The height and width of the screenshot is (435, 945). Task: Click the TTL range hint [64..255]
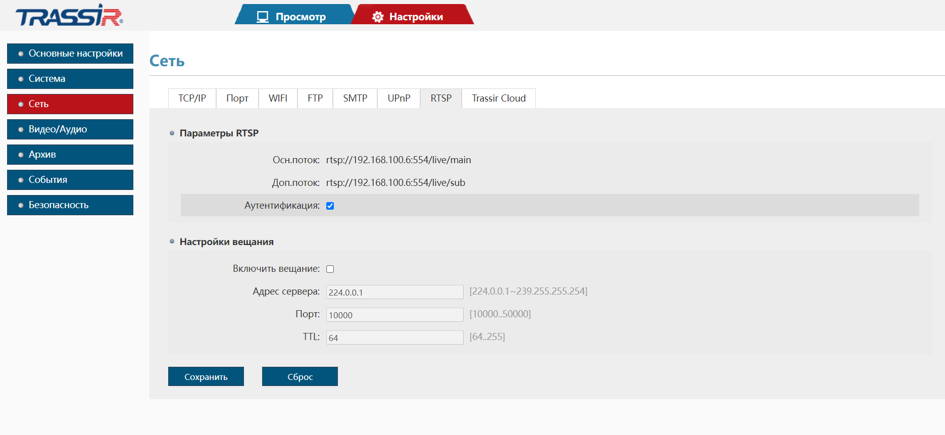(x=487, y=337)
